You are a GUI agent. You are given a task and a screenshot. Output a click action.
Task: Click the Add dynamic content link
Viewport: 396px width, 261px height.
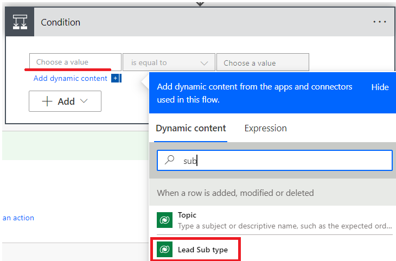point(71,78)
